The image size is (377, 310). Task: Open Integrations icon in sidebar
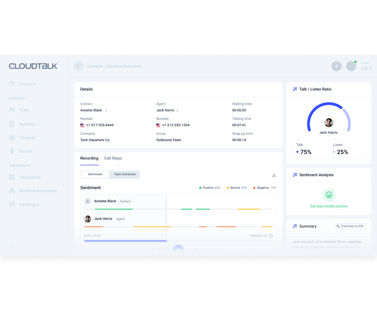(x=12, y=177)
